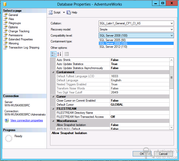This screenshot has width=179, height=161.
Task: Click the General page icon
Action: pos(5,15)
